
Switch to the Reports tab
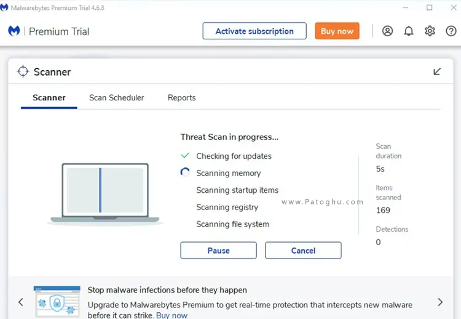click(x=181, y=97)
